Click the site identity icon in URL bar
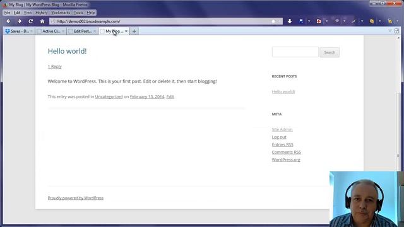The width and height of the screenshot is (404, 227). [x=53, y=21]
